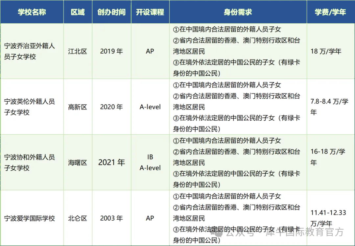Click requirement ③ in the 协和 row
355x246 pixels.
tap(237, 179)
